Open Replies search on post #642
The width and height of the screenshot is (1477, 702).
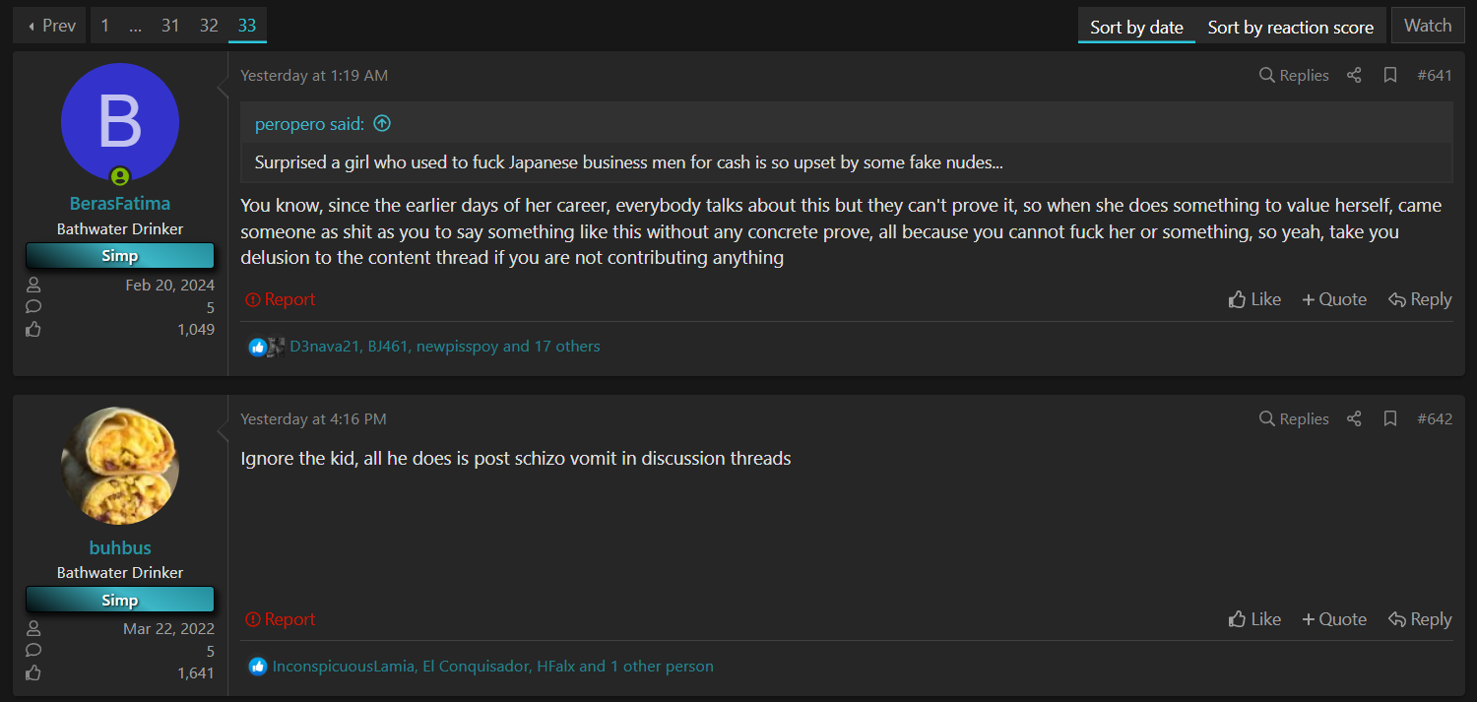[x=1294, y=418]
